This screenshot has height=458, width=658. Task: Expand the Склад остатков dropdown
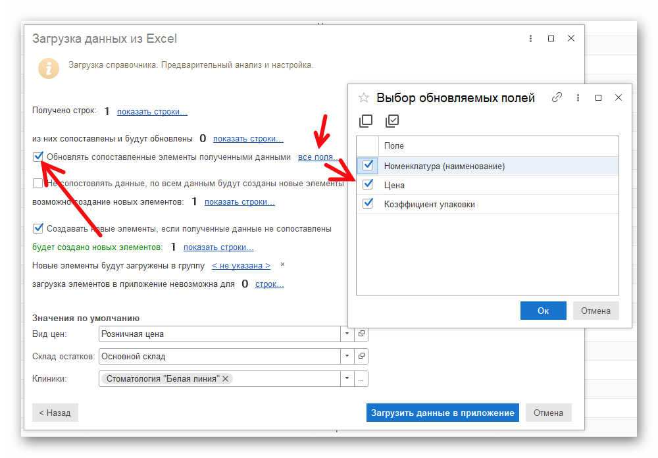tap(347, 357)
